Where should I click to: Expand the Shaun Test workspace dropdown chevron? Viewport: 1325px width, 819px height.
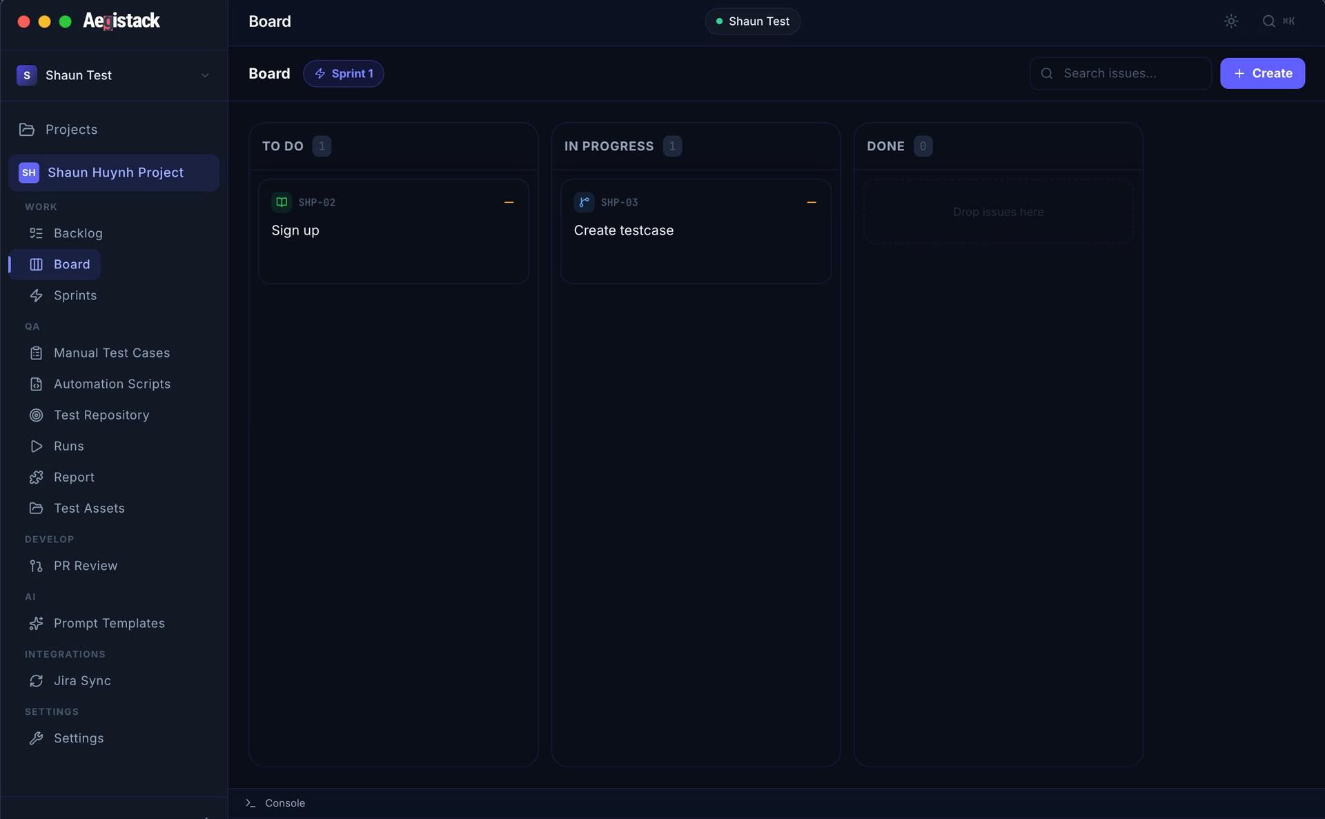tap(205, 75)
